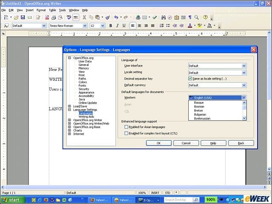Viewport: 272px width, 204px height.
Task: Open the Table menu
Action: click(x=52, y=10)
